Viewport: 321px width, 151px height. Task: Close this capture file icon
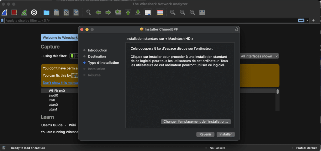pyautogui.click(x=66, y=12)
